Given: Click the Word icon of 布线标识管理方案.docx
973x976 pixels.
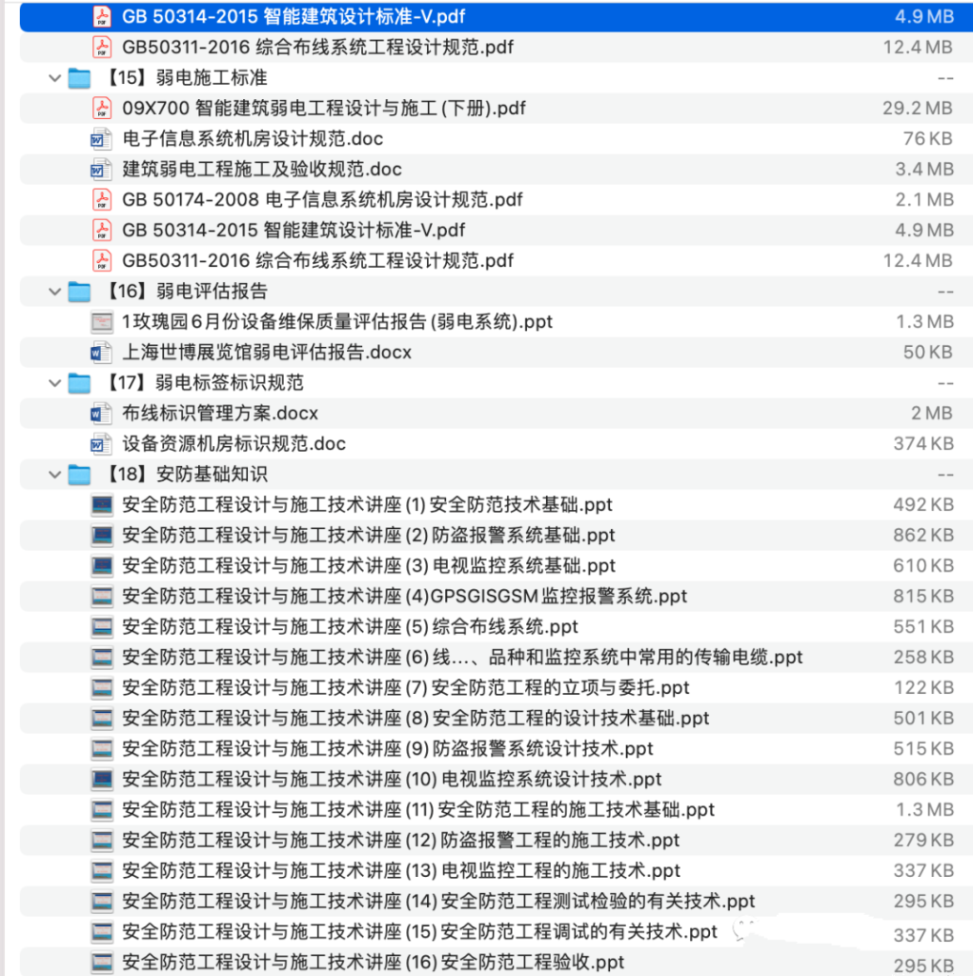Looking at the screenshot, I should [x=101, y=413].
